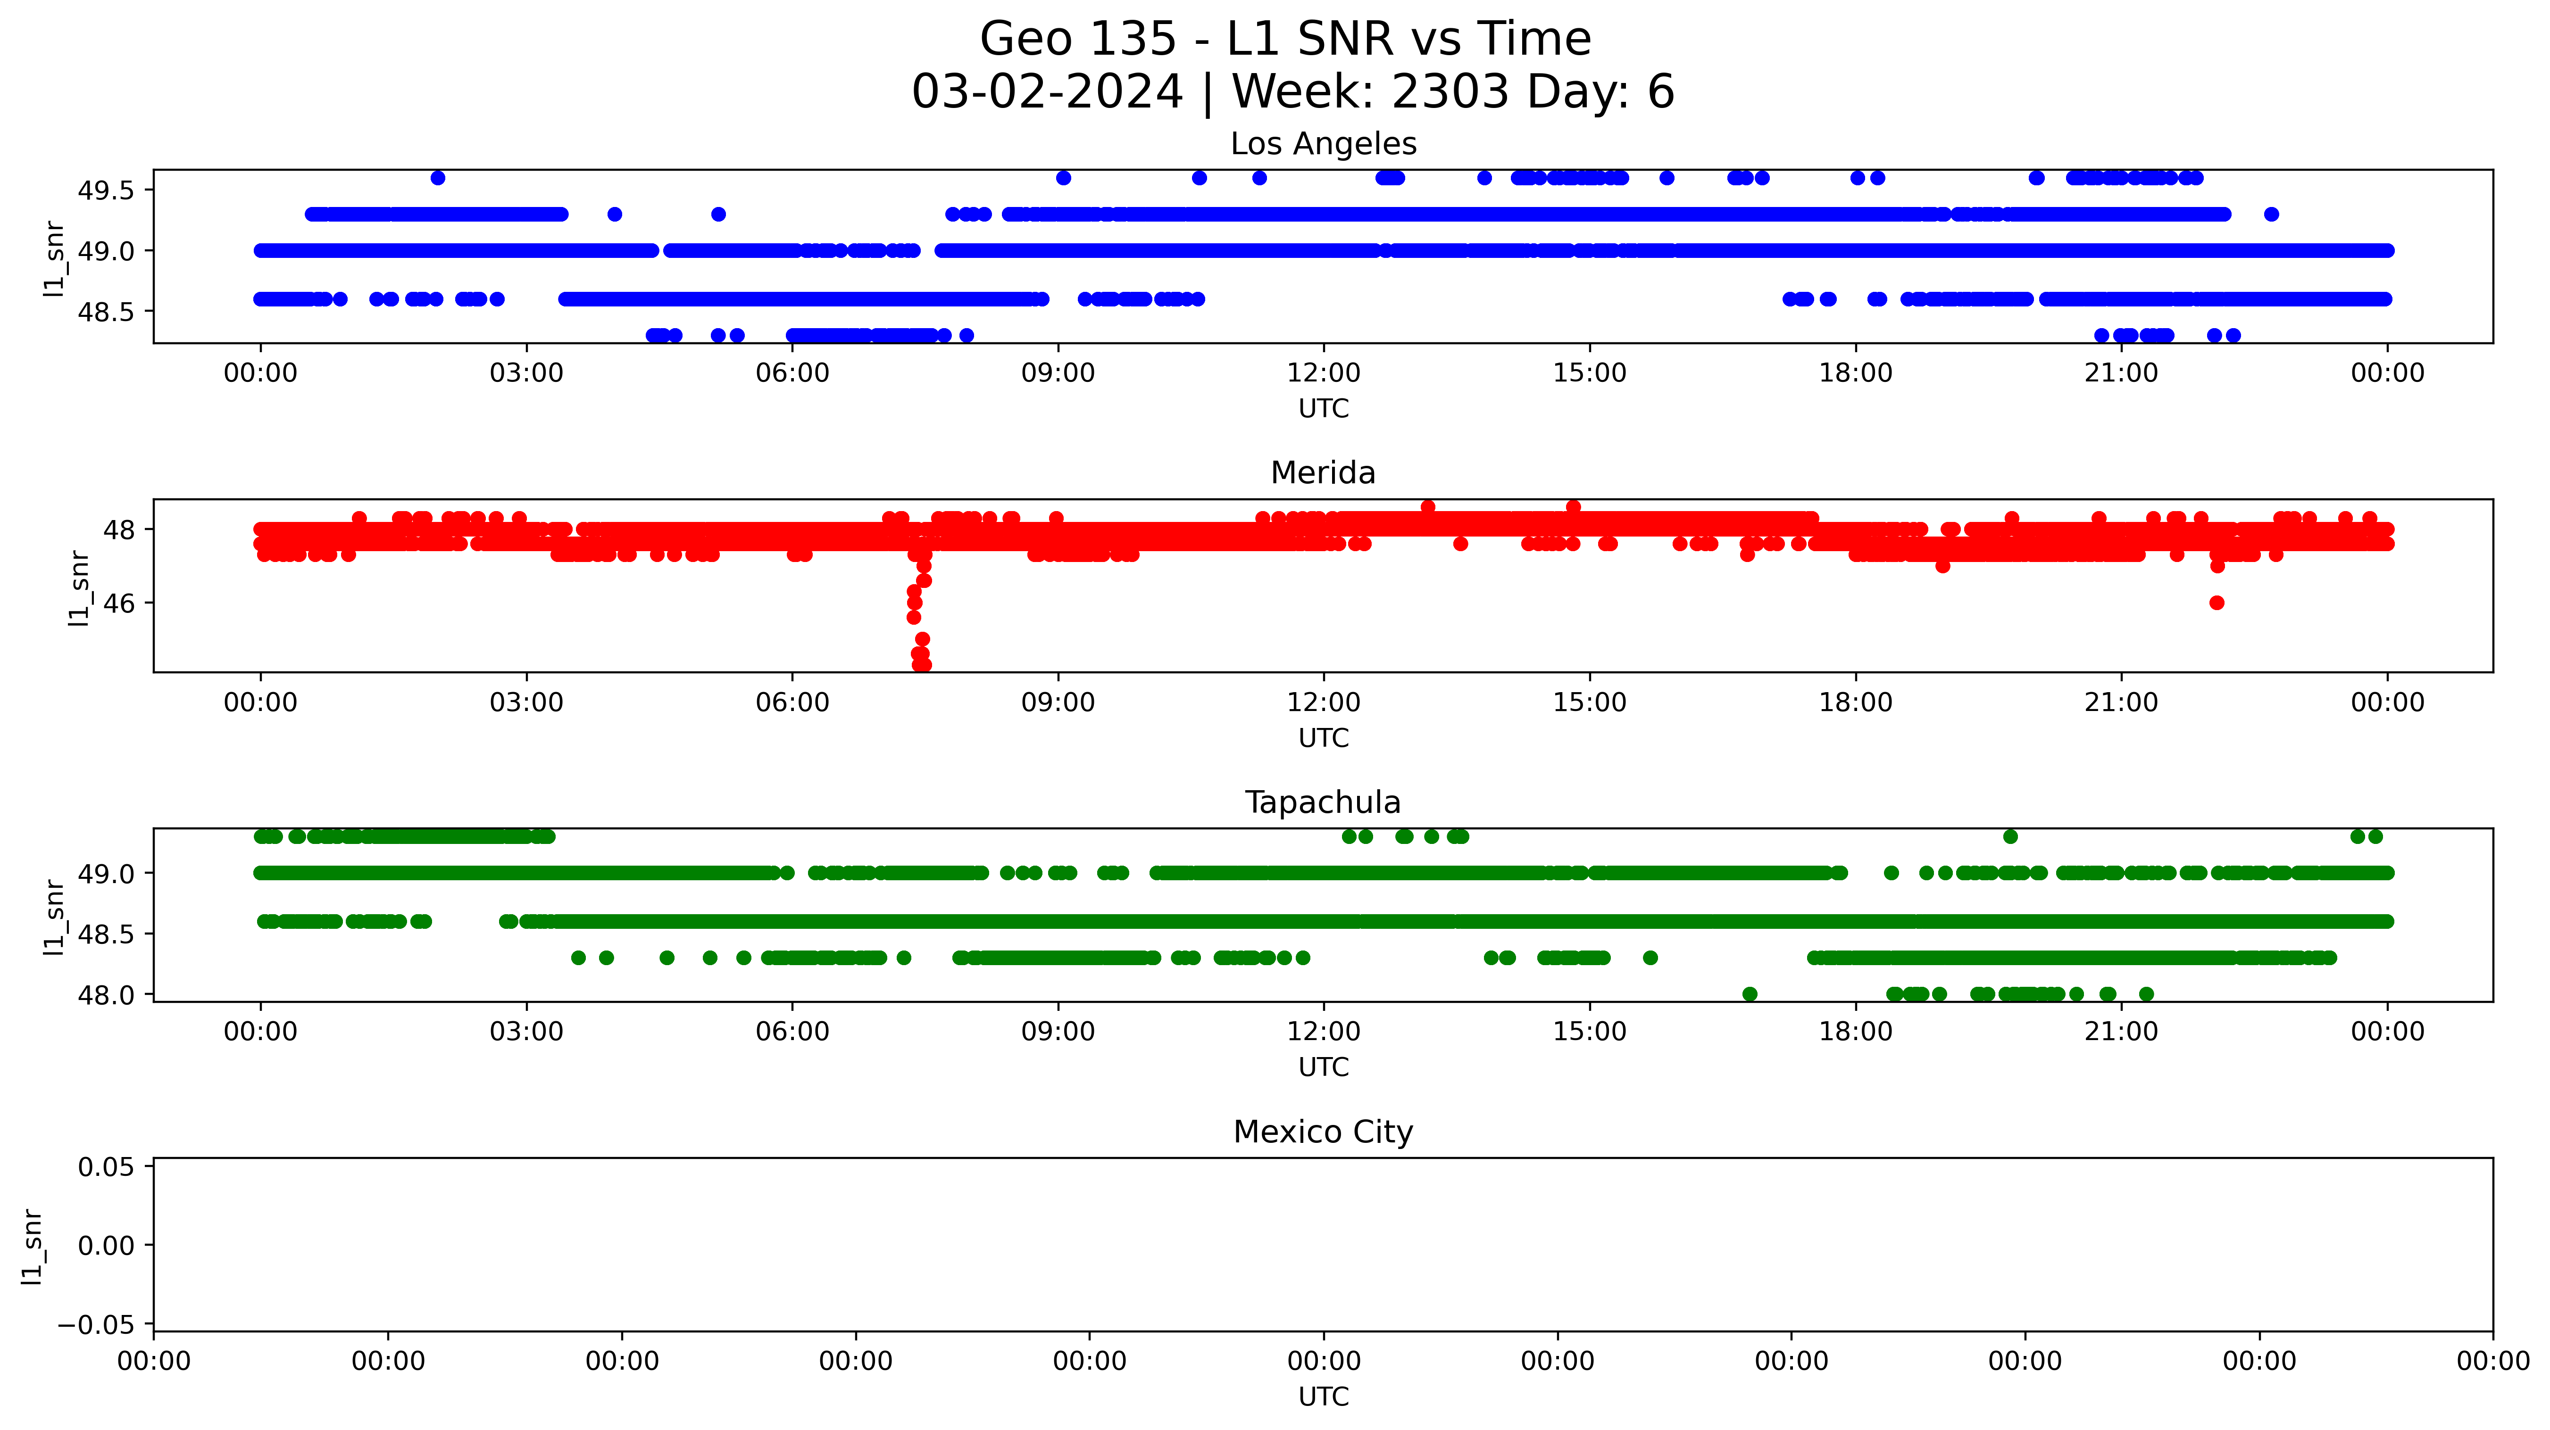This screenshot has height=1430, width=2550.
Task: Click the isolated red point at 46 in Merida plot
Action: tap(2217, 603)
